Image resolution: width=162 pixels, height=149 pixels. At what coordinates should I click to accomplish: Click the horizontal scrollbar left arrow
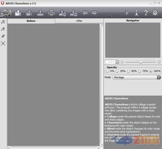click(9, 148)
